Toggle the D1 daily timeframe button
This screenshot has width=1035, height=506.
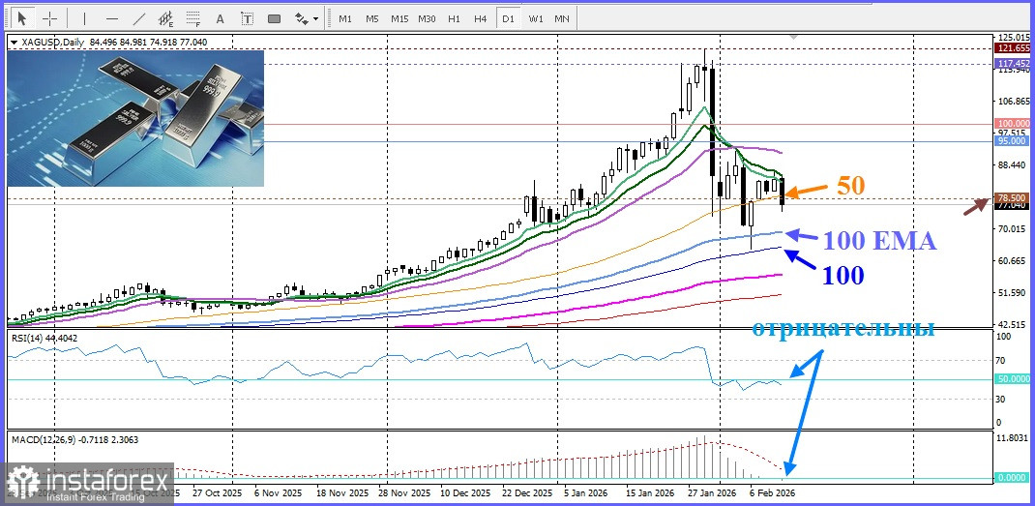click(x=508, y=18)
